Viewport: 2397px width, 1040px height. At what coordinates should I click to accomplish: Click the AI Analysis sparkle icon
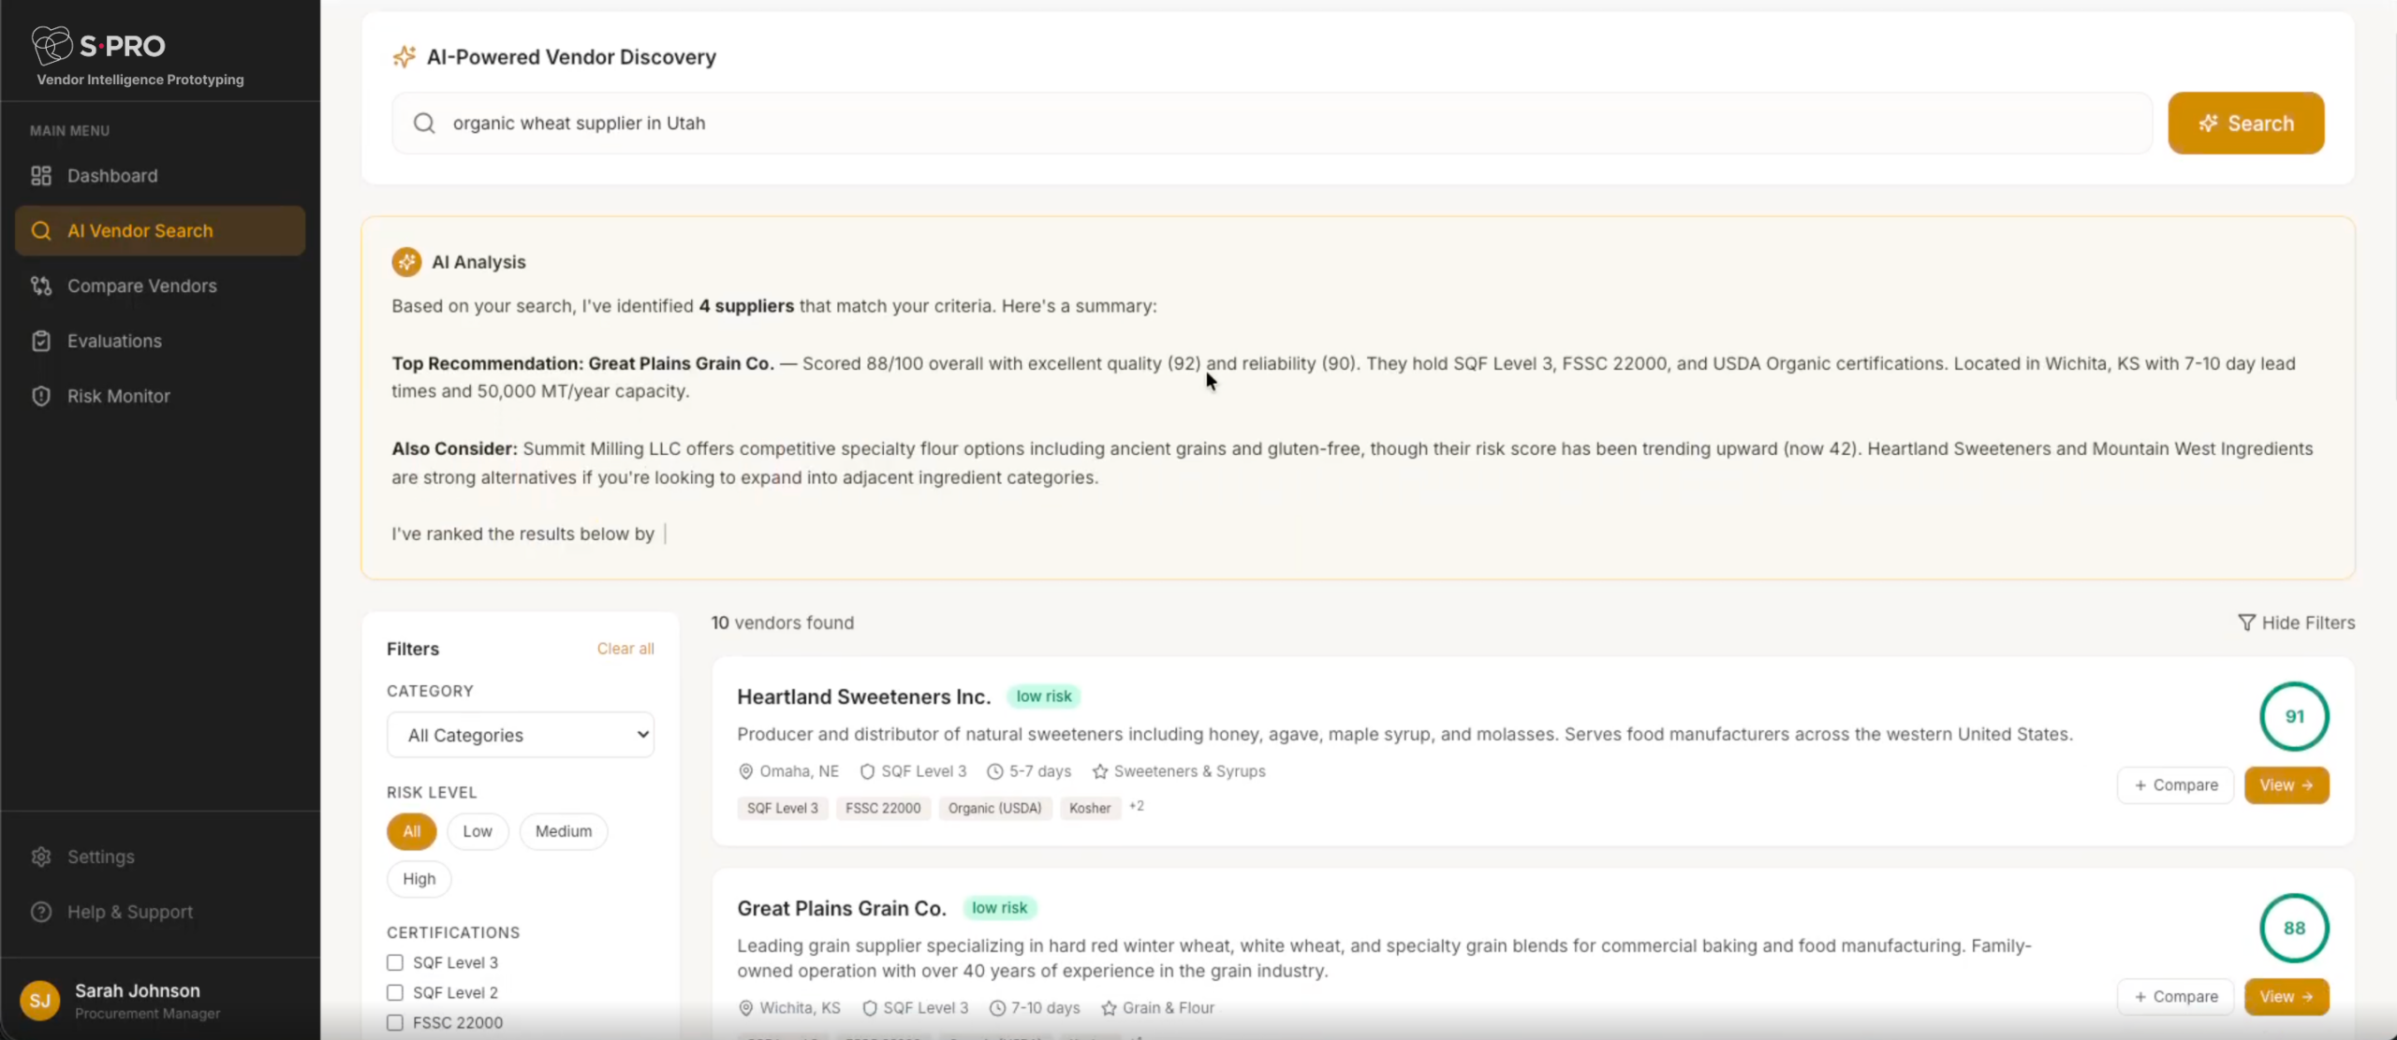click(406, 263)
